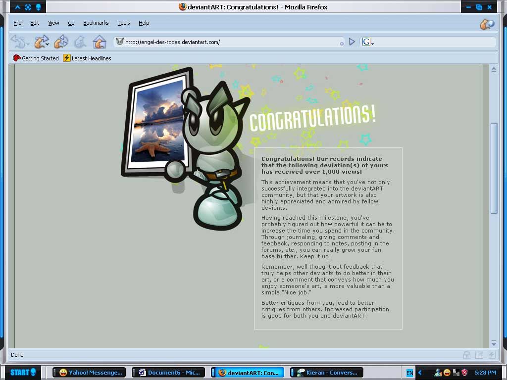
Task: Click the deviantART site favicon in address bar
Action: click(120, 42)
